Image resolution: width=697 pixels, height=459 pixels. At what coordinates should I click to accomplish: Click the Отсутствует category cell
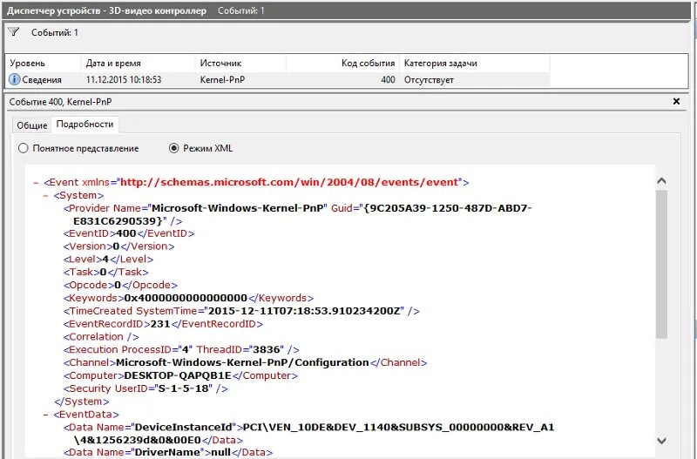point(429,80)
